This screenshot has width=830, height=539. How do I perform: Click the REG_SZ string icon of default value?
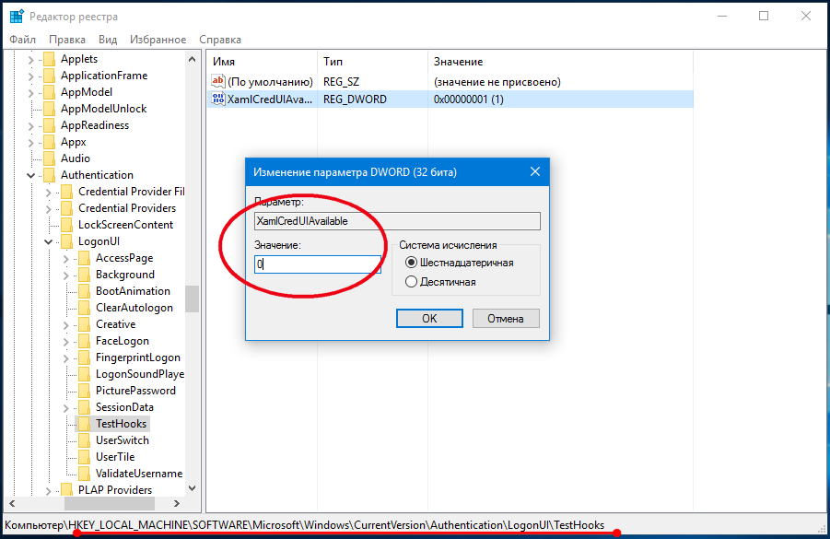coord(217,81)
